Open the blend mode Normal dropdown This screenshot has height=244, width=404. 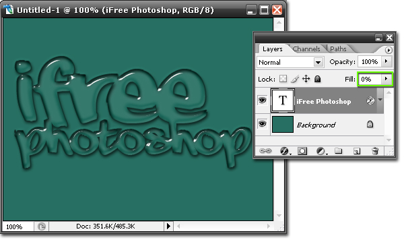(318, 62)
